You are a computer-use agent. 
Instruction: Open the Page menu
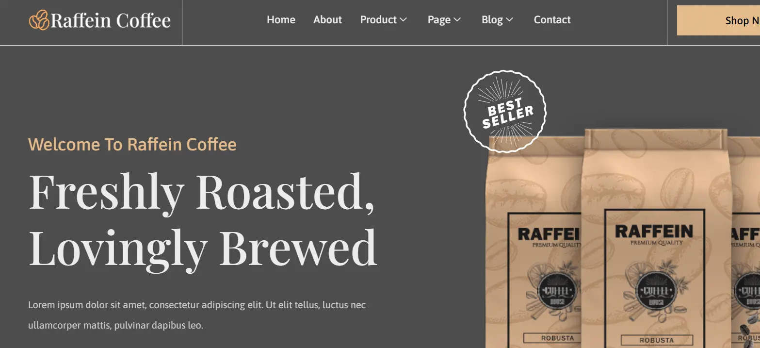(439, 20)
